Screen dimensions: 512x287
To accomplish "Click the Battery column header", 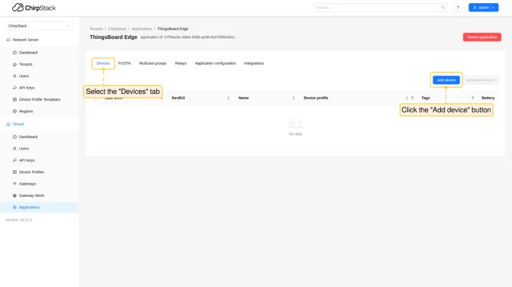I will coord(488,98).
